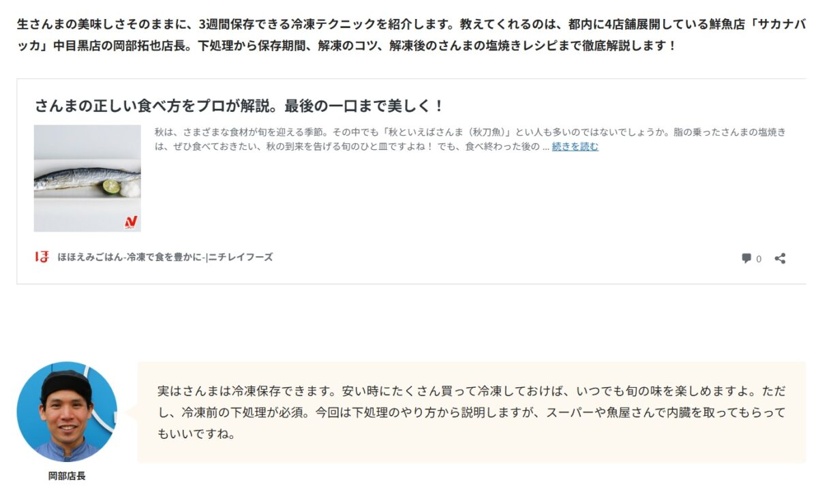Image resolution: width=818 pixels, height=490 pixels.
Task: Click the saury fish thumbnail image
Action: pos(87,178)
